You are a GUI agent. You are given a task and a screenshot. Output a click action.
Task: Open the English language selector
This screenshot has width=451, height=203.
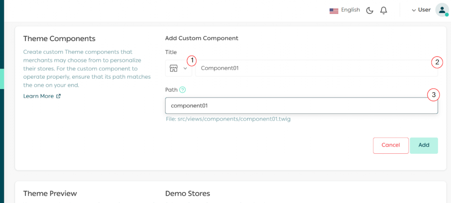350,10
